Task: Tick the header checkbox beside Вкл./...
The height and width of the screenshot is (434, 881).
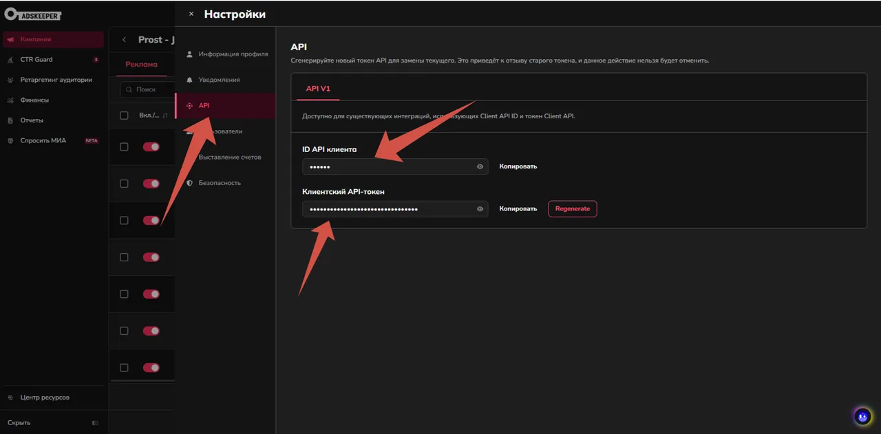Action: coord(124,116)
